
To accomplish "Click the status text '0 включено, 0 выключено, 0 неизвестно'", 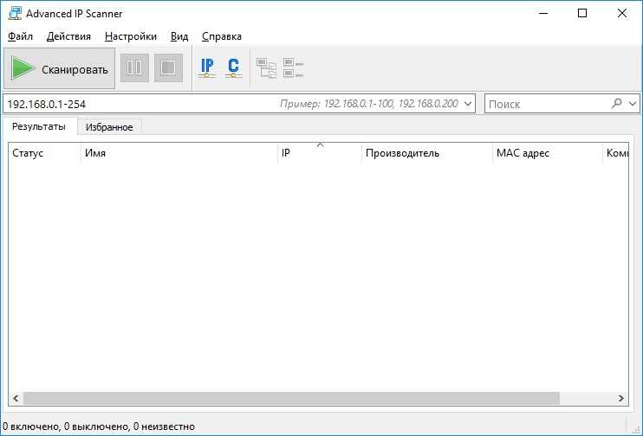I will (99, 426).
